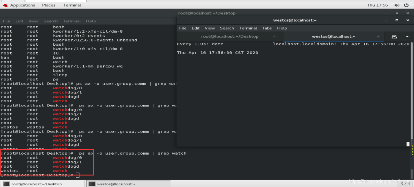Close the root Desktop terminal window

[408, 13]
